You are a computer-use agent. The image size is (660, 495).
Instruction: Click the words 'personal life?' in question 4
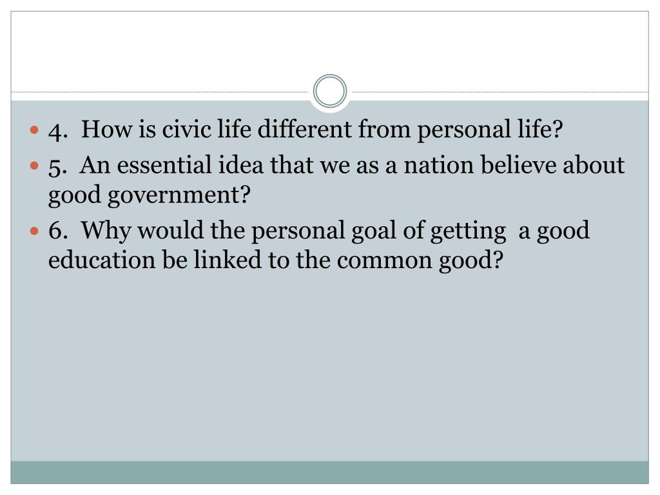pyautogui.click(x=490, y=130)
